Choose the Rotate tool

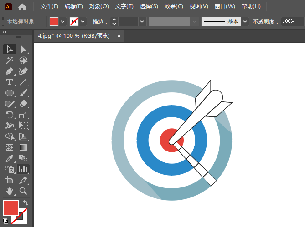click(9, 115)
